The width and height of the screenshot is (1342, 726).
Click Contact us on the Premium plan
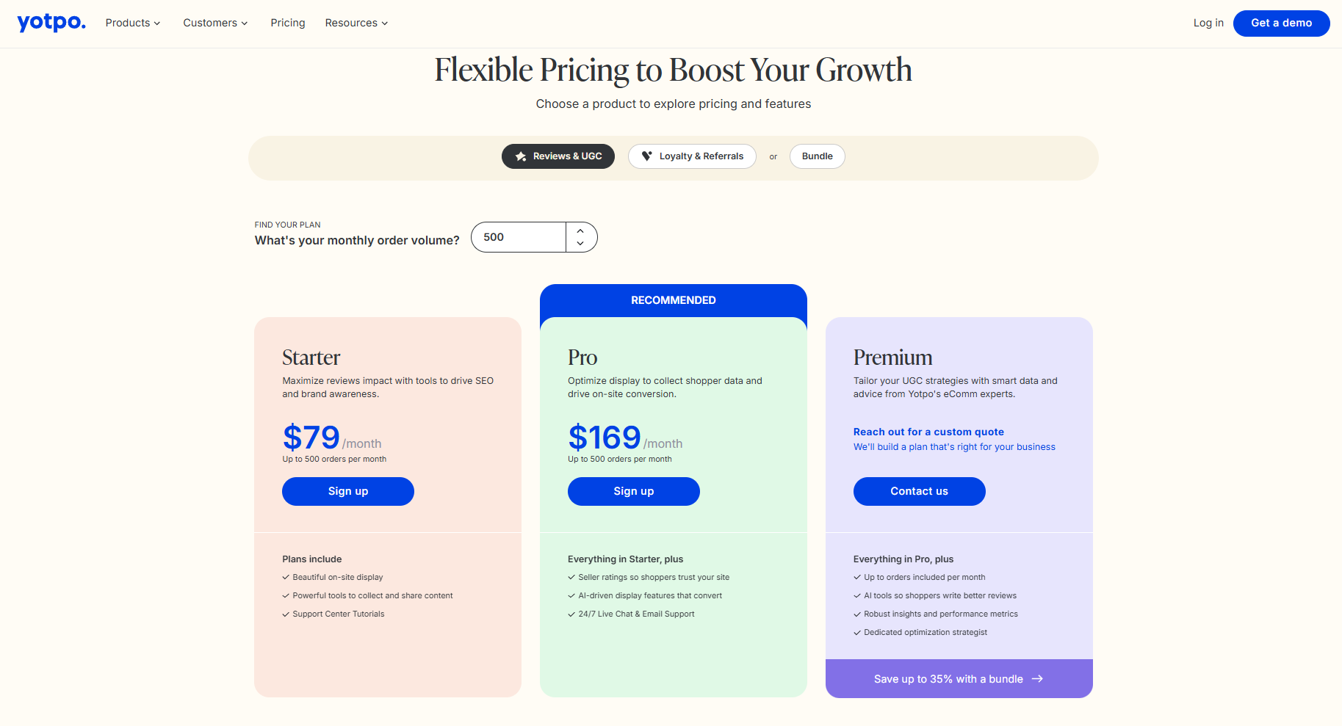pyautogui.click(x=919, y=491)
